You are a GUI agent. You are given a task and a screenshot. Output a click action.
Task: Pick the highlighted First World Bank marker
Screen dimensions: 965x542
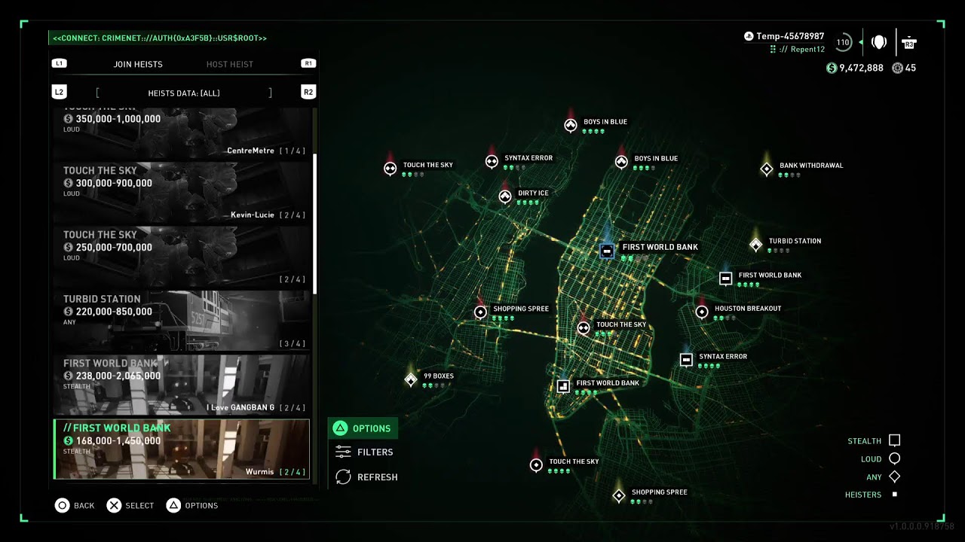(607, 251)
